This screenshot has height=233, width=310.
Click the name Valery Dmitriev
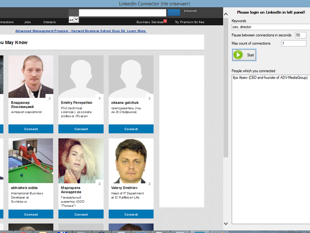click(124, 188)
